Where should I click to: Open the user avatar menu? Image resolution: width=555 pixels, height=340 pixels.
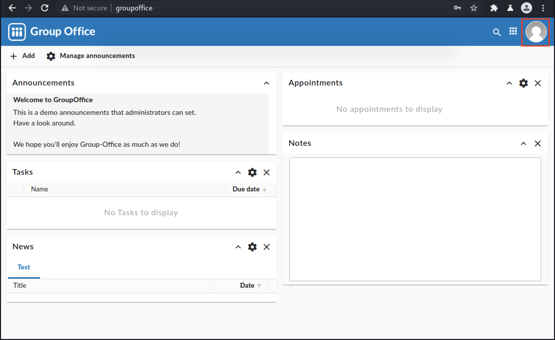coord(536,32)
